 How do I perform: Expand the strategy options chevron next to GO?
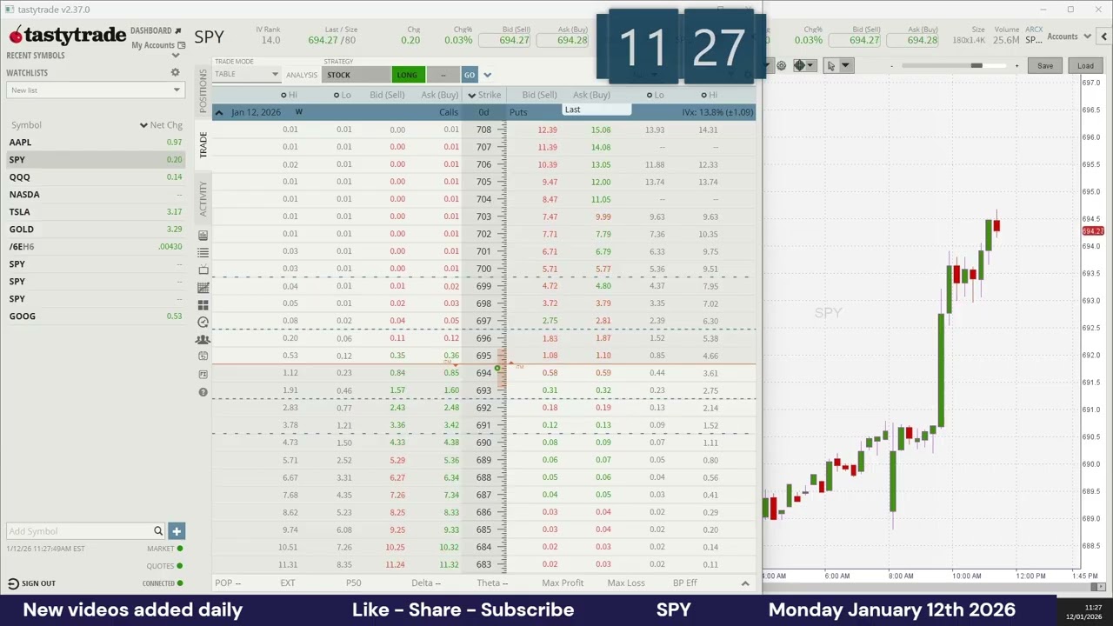tap(487, 75)
